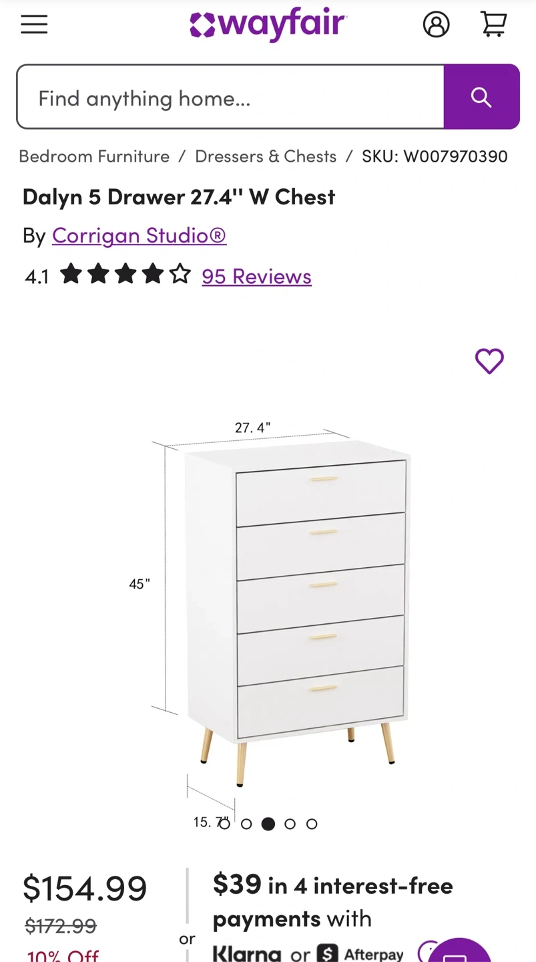Go to Wayfair home via logo
This screenshot has height=962, width=536.
tap(268, 25)
